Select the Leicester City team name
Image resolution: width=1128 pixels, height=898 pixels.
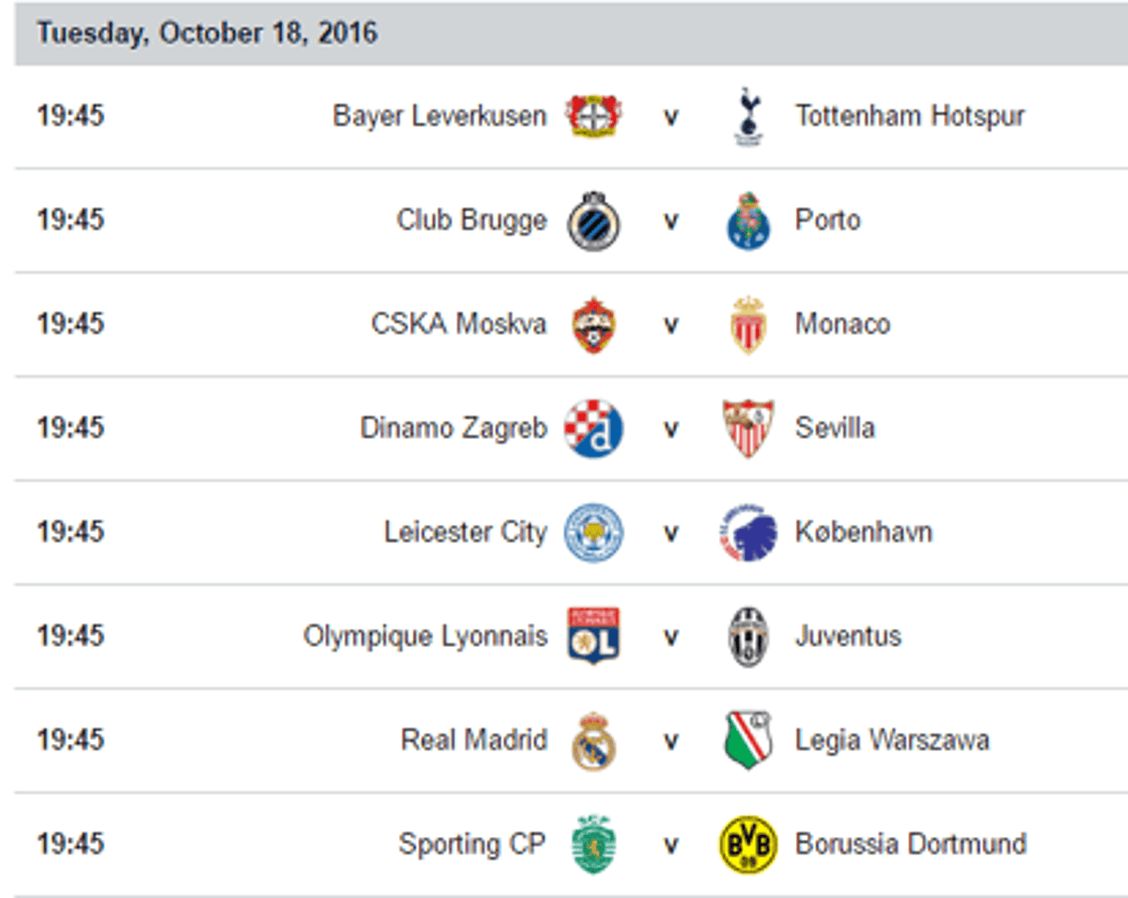coord(465,532)
